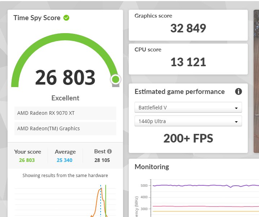Click the green gauge end indicator dot

(x=116, y=80)
